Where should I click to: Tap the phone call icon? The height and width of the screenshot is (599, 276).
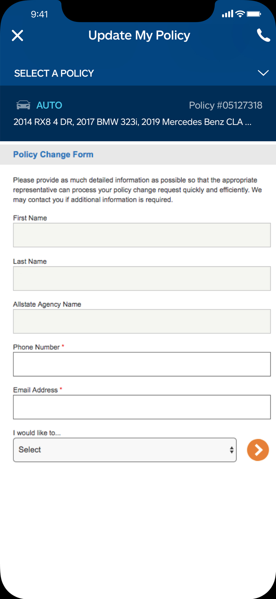tap(263, 35)
